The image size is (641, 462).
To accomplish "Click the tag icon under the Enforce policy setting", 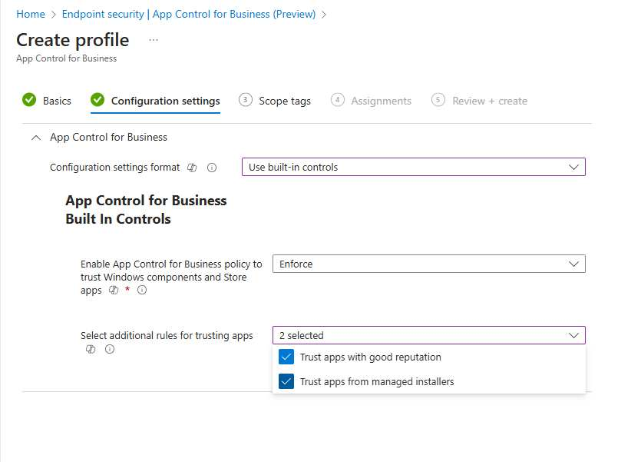I will click(114, 291).
